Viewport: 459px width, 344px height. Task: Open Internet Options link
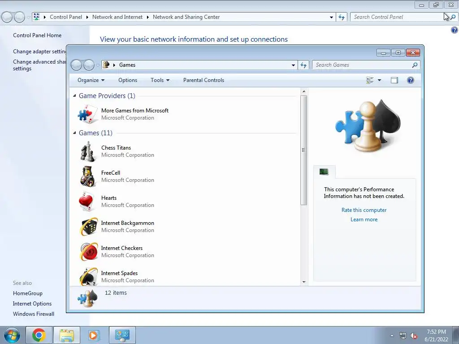click(32, 304)
